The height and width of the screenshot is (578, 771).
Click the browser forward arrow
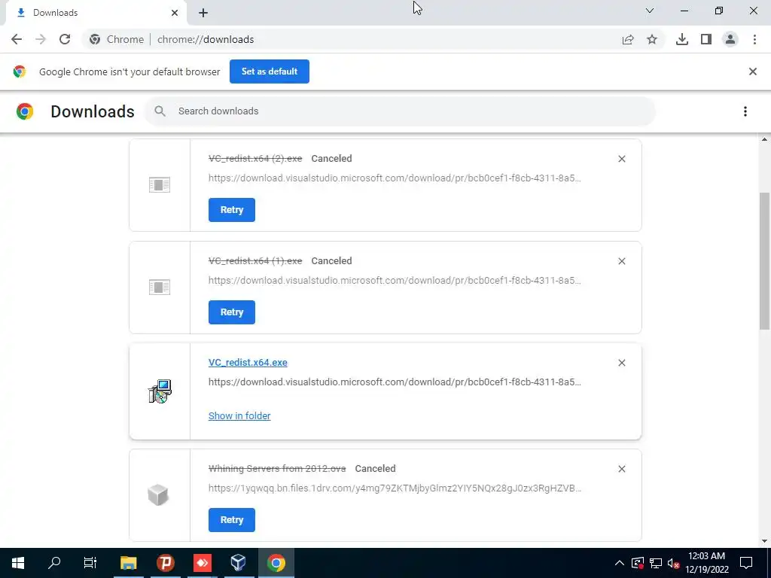[x=41, y=39]
